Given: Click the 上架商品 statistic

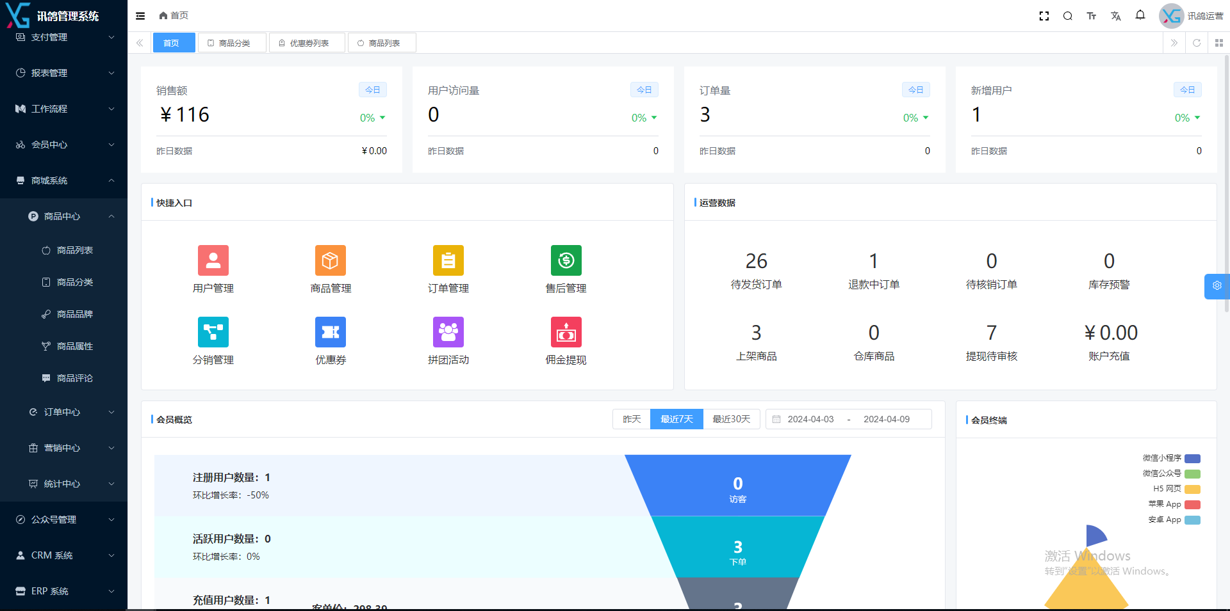Looking at the screenshot, I should click(757, 343).
